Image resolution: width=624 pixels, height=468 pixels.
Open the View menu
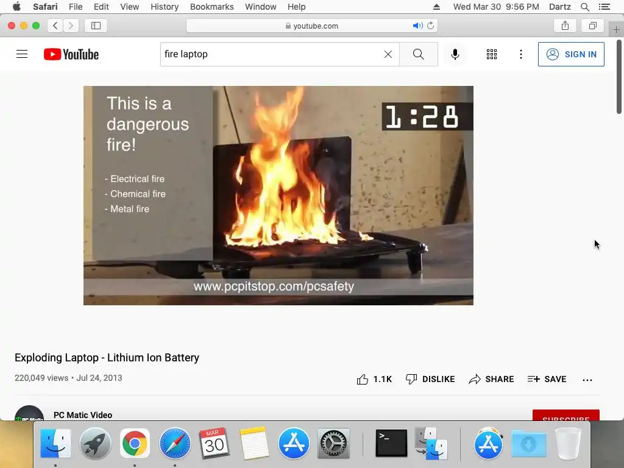130,7
